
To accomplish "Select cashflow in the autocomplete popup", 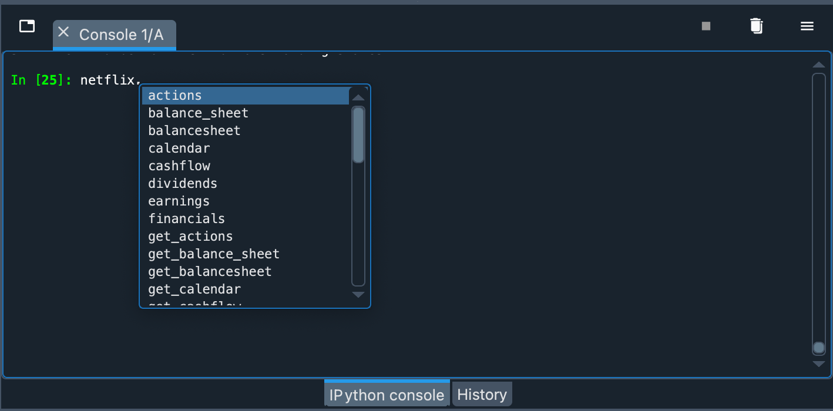I will tap(179, 166).
